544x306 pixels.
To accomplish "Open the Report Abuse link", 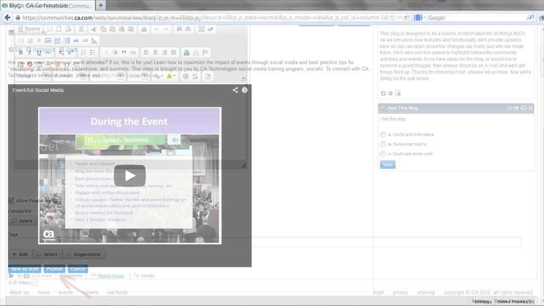I will coord(111,276).
